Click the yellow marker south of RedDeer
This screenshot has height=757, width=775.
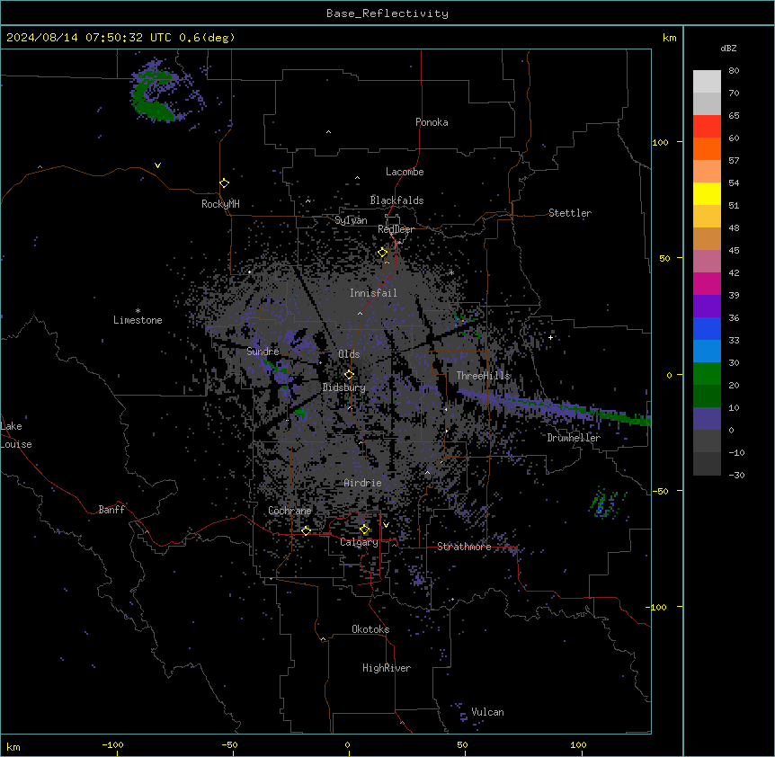tap(383, 253)
